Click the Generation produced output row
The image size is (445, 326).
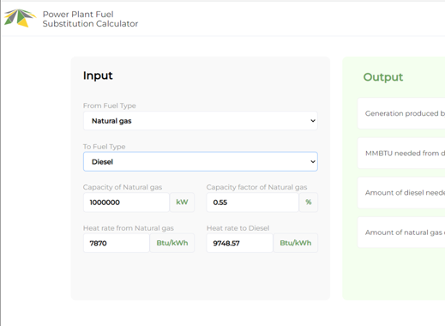coord(401,113)
